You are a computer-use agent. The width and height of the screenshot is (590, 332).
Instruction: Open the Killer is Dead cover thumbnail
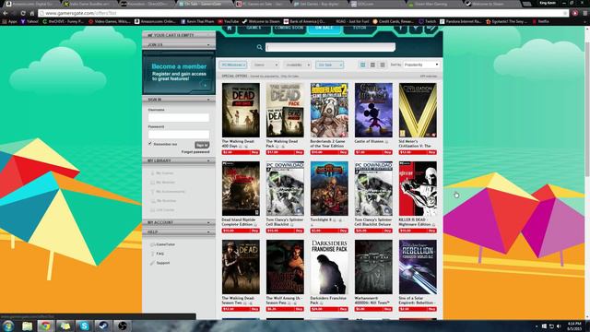click(x=418, y=188)
